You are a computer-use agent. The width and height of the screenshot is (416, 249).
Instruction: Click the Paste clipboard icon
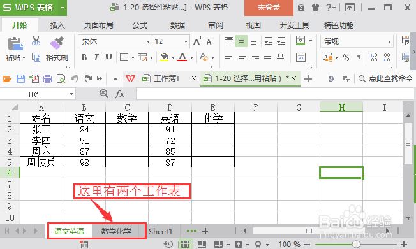point(15,44)
